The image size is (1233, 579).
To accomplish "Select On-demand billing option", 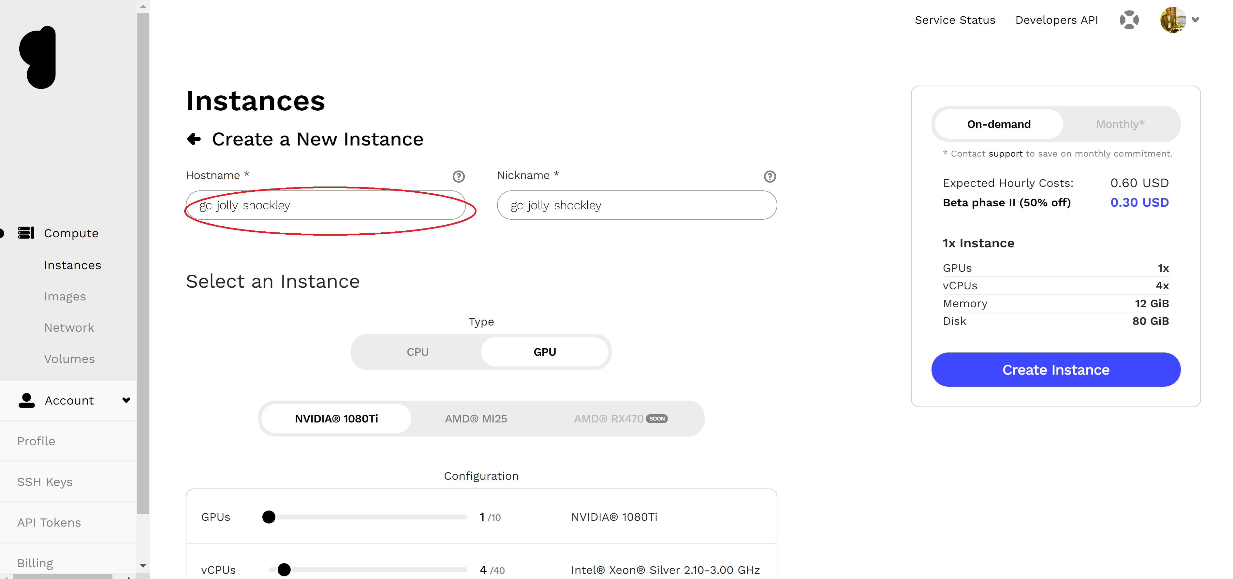I will coord(998,124).
